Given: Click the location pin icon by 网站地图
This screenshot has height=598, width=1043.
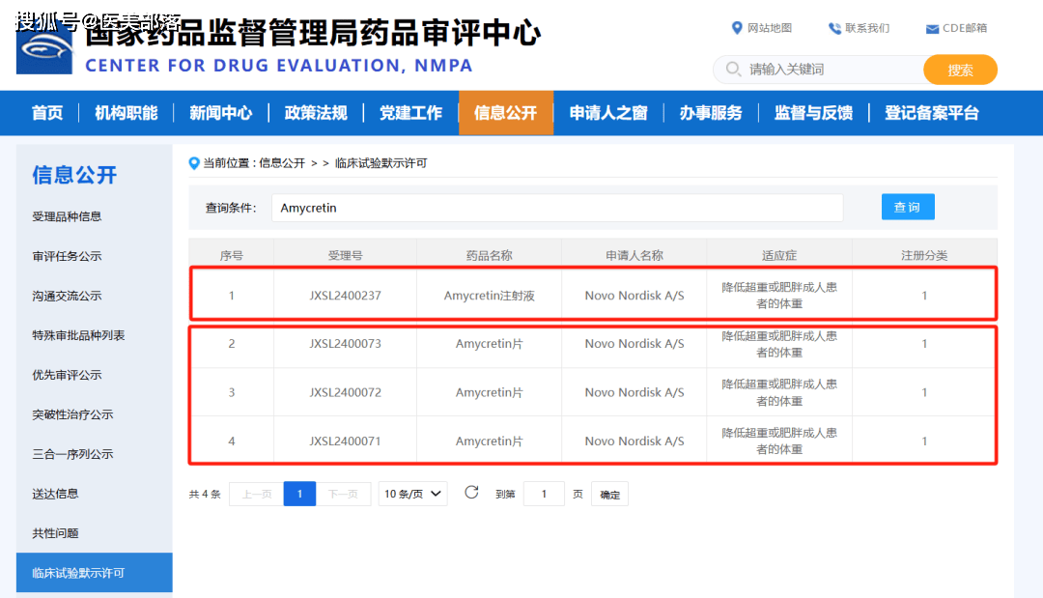Looking at the screenshot, I should (x=736, y=28).
